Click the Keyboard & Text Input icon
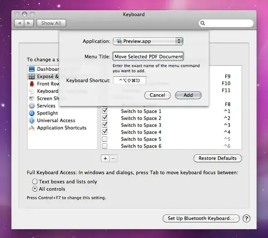Screen dimensions: 268x238 tap(32, 91)
